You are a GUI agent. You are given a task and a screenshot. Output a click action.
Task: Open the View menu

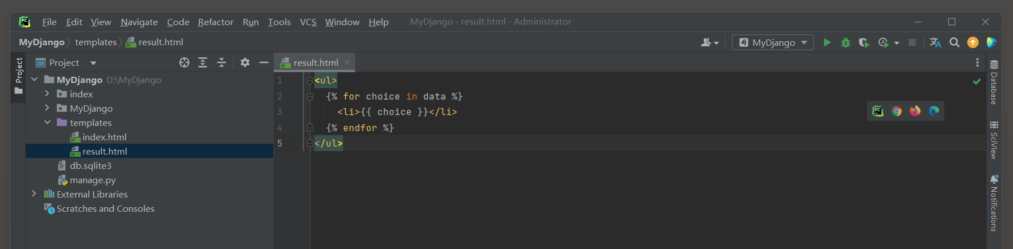pyautogui.click(x=101, y=22)
